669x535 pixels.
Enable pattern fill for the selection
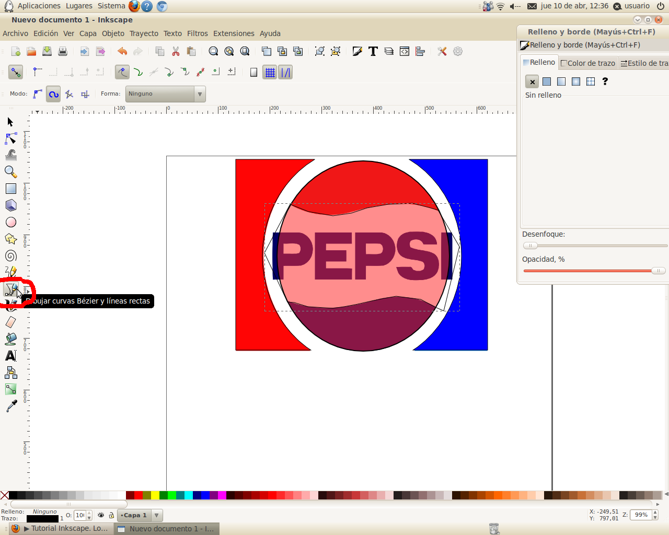(x=590, y=82)
